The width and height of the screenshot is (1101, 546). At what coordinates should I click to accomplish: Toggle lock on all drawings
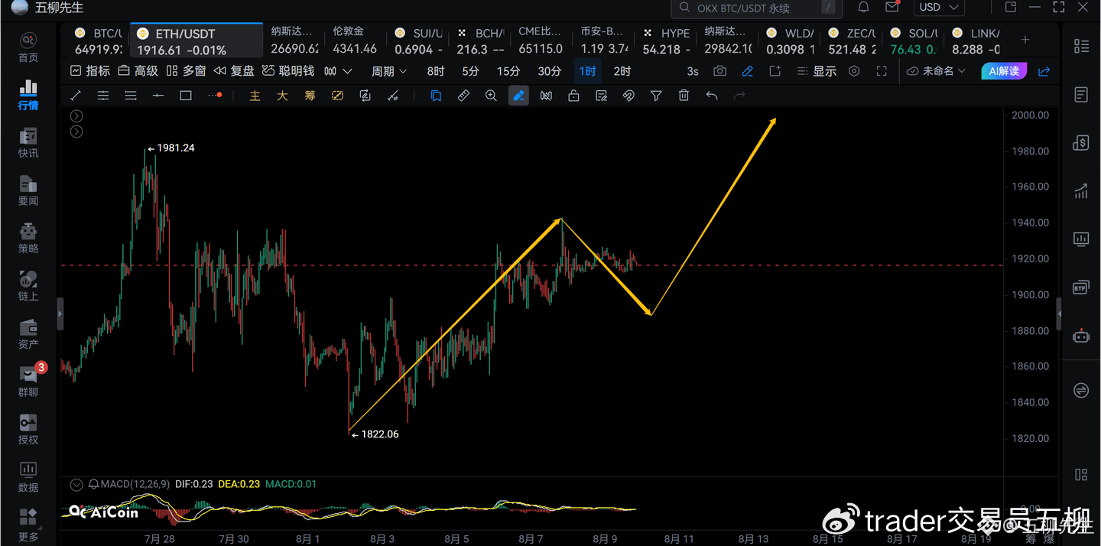573,96
